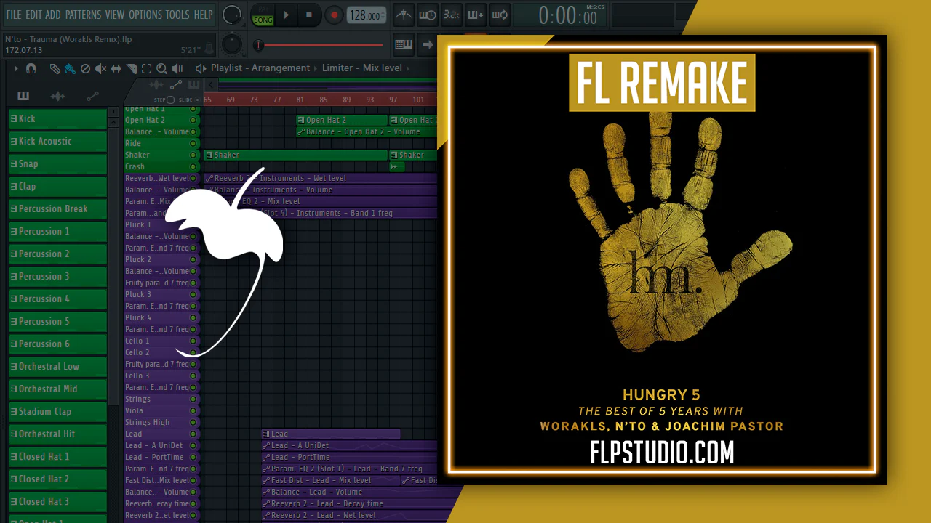Click the metronome icon
This screenshot has width=931, height=523.
404,15
